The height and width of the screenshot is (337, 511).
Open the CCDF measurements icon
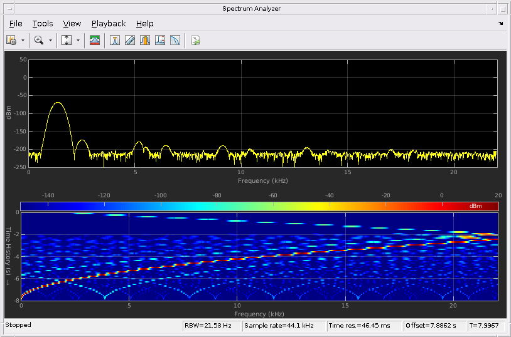coord(175,40)
